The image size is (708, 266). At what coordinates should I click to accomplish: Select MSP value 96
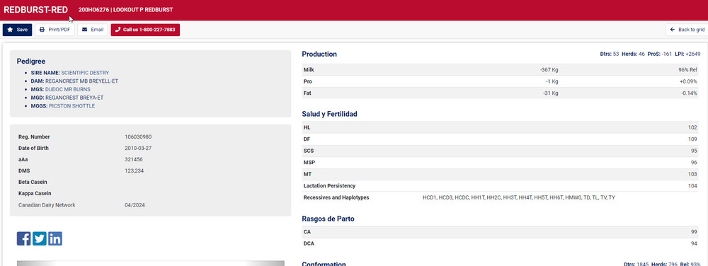point(695,163)
